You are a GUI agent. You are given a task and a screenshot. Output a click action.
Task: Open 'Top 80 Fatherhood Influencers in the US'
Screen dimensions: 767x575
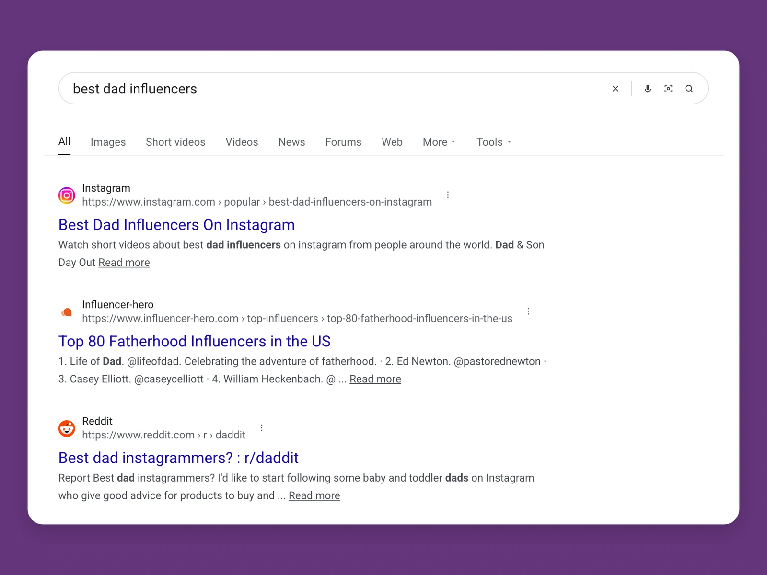point(194,341)
